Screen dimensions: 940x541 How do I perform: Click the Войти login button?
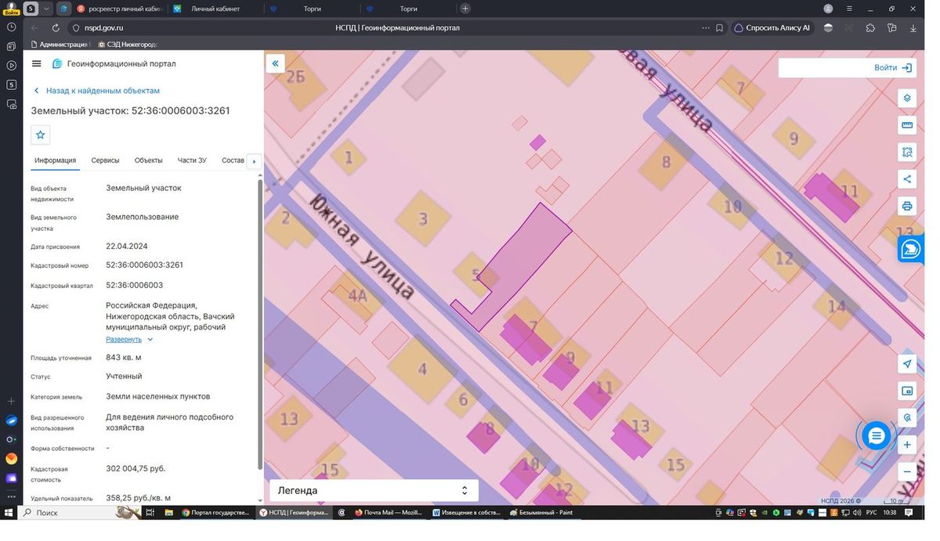pos(893,68)
